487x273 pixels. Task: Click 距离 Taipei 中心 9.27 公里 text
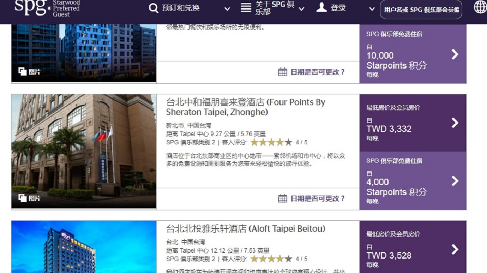[x=216, y=134]
